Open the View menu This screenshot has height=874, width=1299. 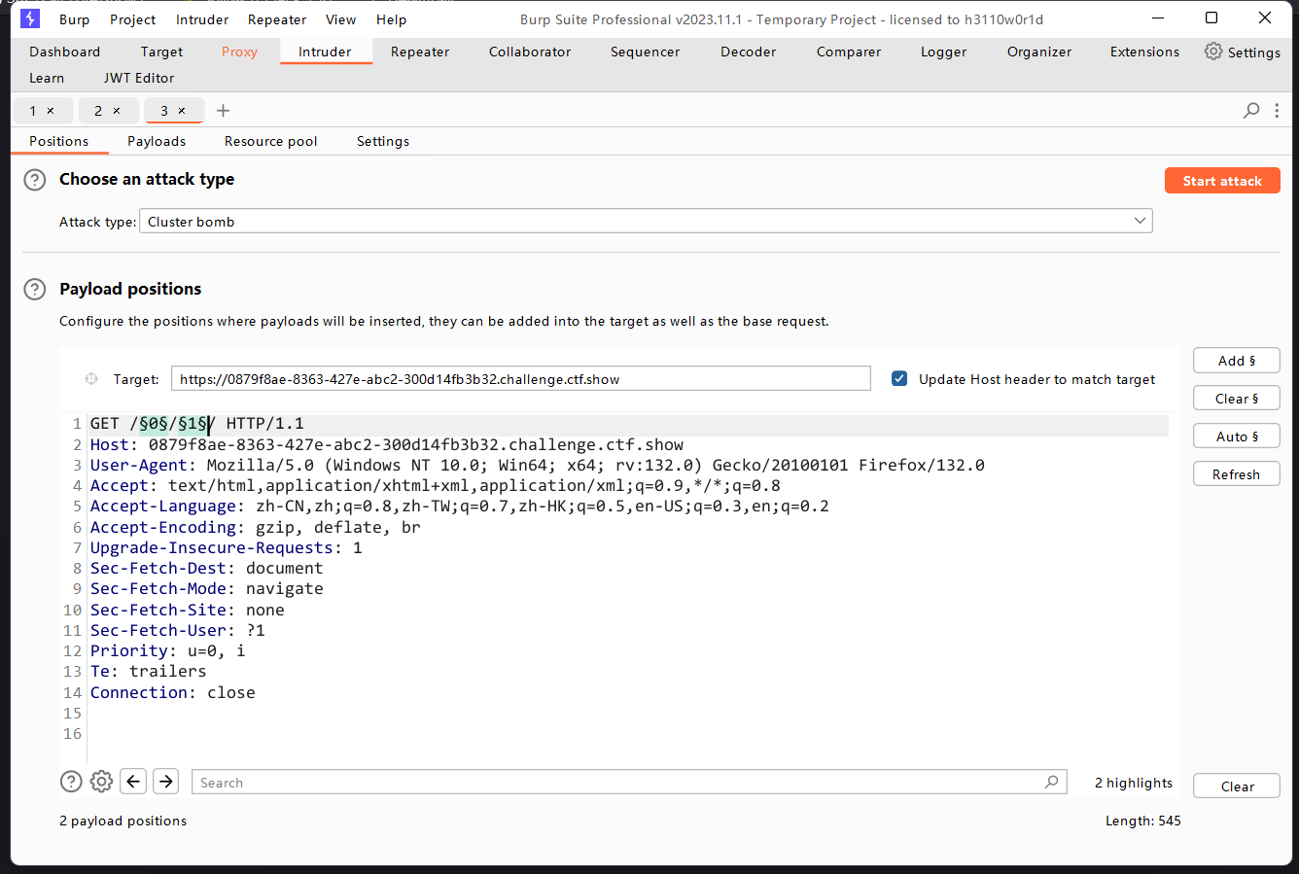tap(340, 19)
